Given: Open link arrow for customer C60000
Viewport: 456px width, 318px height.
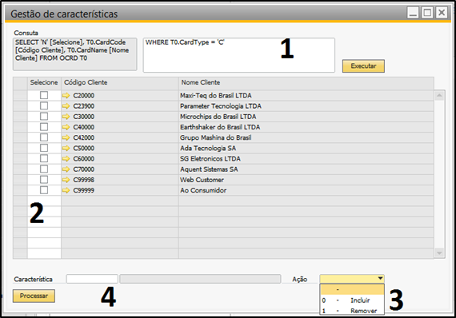Looking at the screenshot, I should click(66, 158).
